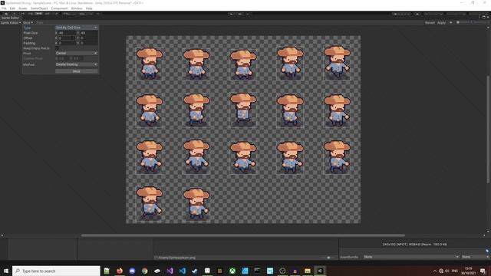Switch to Unity Editor taskbar icon
The width and height of the screenshot is (491, 276).
(320, 271)
